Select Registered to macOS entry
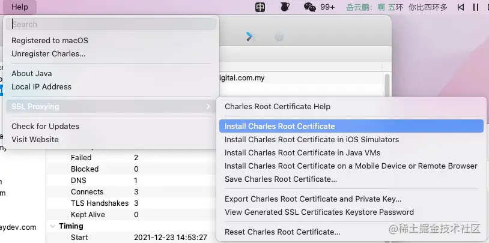Viewport: 489px width, 243px height. [50, 41]
